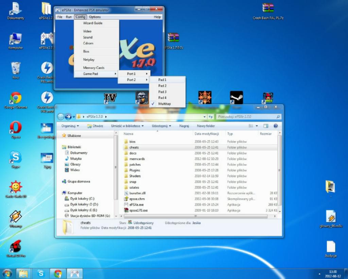Select the Steam desktop shortcut
The height and width of the screenshot is (279, 348).
pos(237,97)
